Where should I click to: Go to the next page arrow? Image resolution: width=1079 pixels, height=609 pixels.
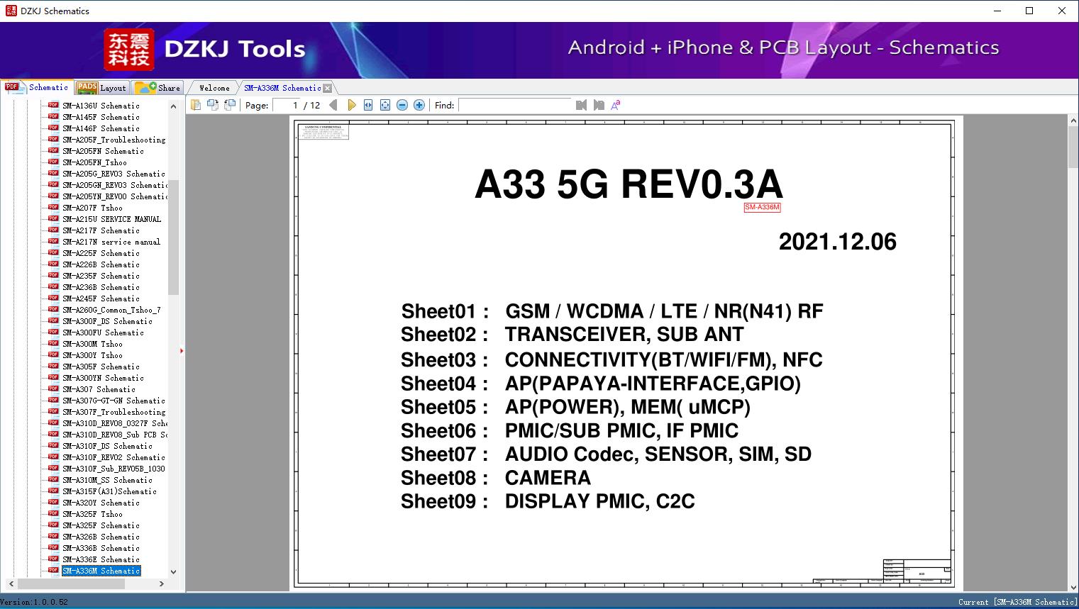pos(351,105)
